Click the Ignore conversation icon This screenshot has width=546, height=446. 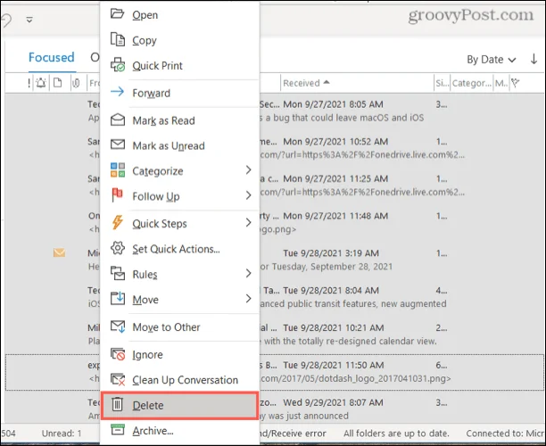[x=118, y=354]
